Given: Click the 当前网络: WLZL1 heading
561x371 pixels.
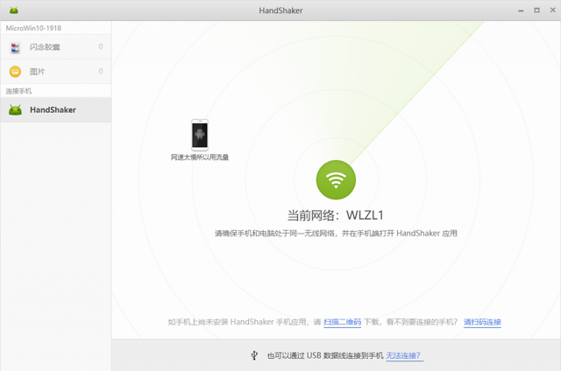Looking at the screenshot, I should [335, 215].
